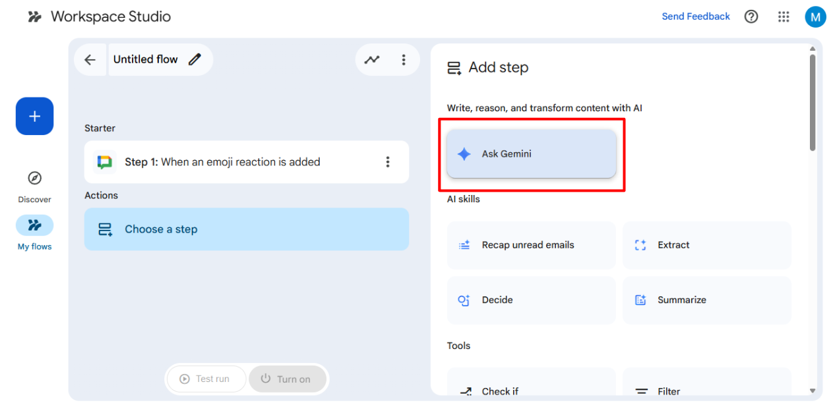Open Google apps grid launcher

pos(784,17)
